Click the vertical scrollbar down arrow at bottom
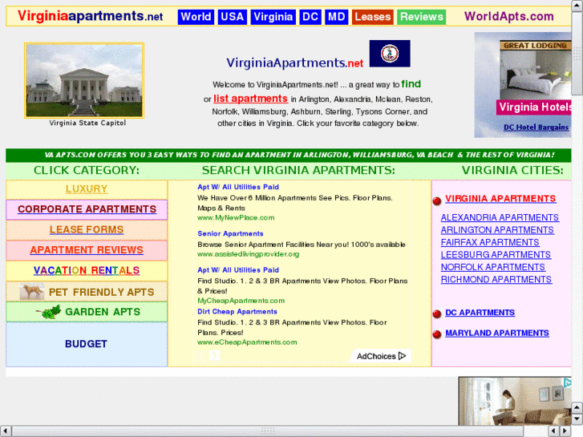This screenshot has width=583, height=437. click(x=577, y=419)
